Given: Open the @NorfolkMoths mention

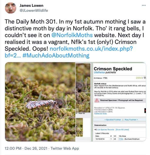Looking at the screenshot, I should pyautogui.click(x=72, y=35).
